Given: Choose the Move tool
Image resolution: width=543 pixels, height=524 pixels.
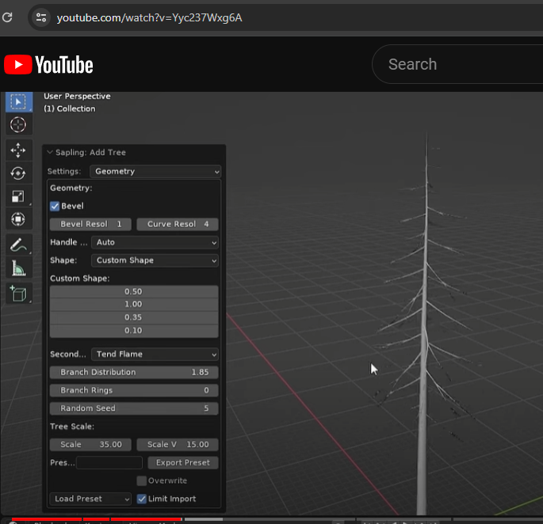Looking at the screenshot, I should (x=18, y=150).
